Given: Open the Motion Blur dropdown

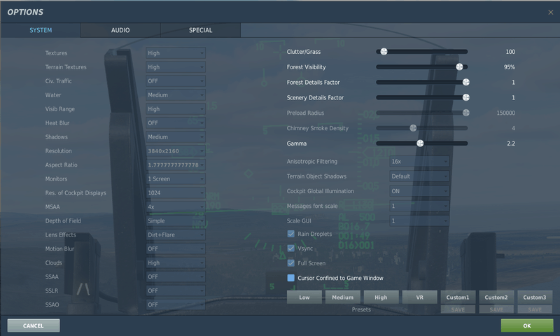Looking at the screenshot, I should click(x=176, y=248).
